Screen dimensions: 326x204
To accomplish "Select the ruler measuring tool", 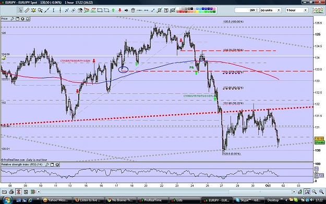I will click(x=27, y=10).
